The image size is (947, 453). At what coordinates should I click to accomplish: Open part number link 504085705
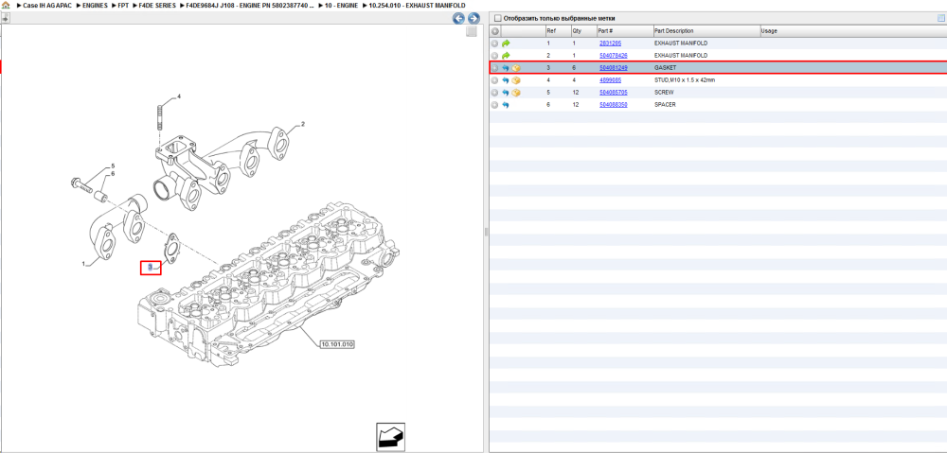click(x=613, y=93)
